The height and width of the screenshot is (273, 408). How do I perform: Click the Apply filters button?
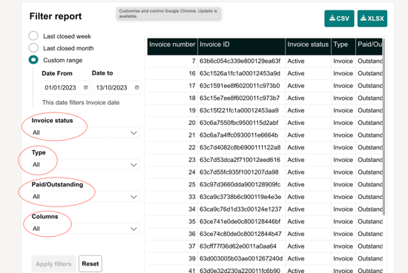(x=53, y=263)
